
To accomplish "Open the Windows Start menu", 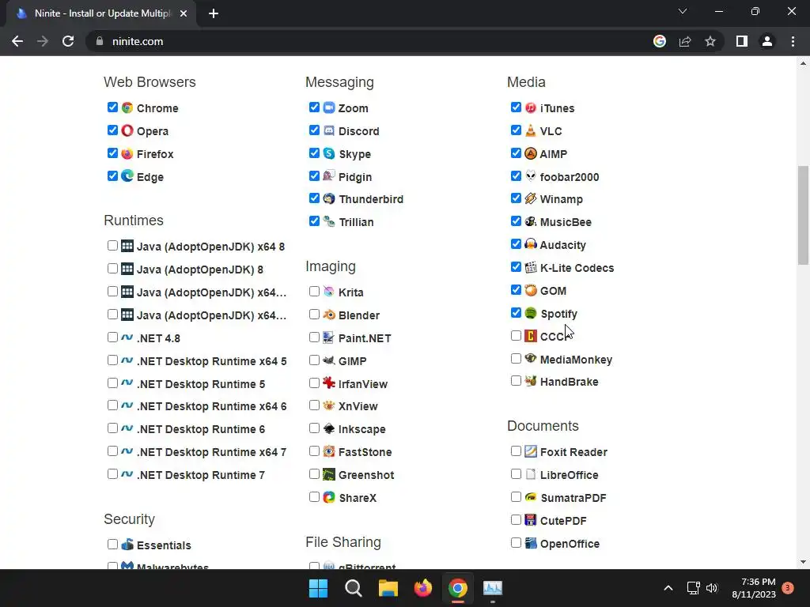I will click(318, 588).
